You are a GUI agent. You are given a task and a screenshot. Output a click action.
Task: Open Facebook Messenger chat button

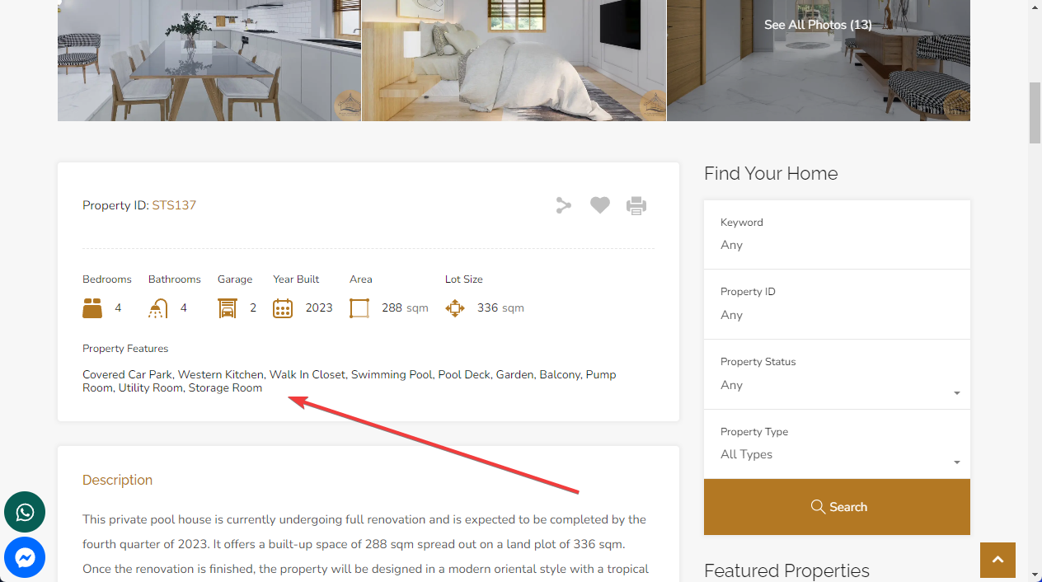tap(25, 558)
